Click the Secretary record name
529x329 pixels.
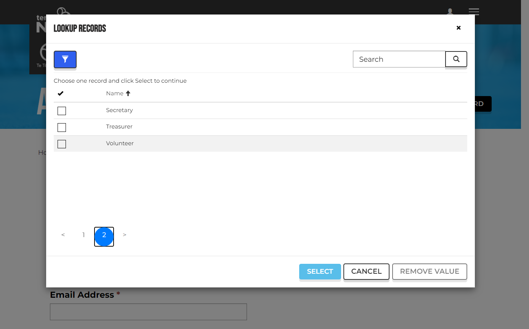pyautogui.click(x=119, y=110)
